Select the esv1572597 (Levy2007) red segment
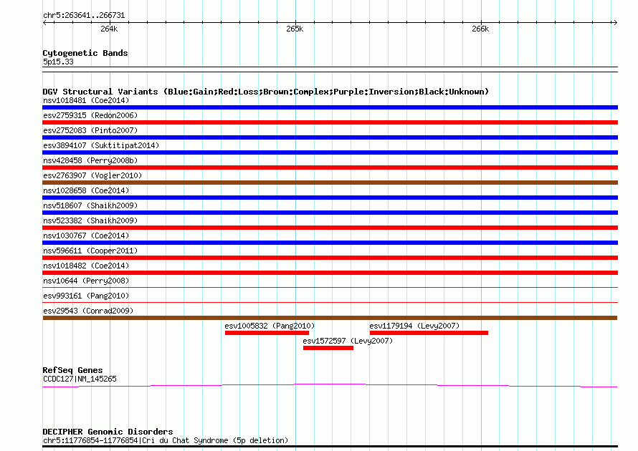 tap(328, 348)
